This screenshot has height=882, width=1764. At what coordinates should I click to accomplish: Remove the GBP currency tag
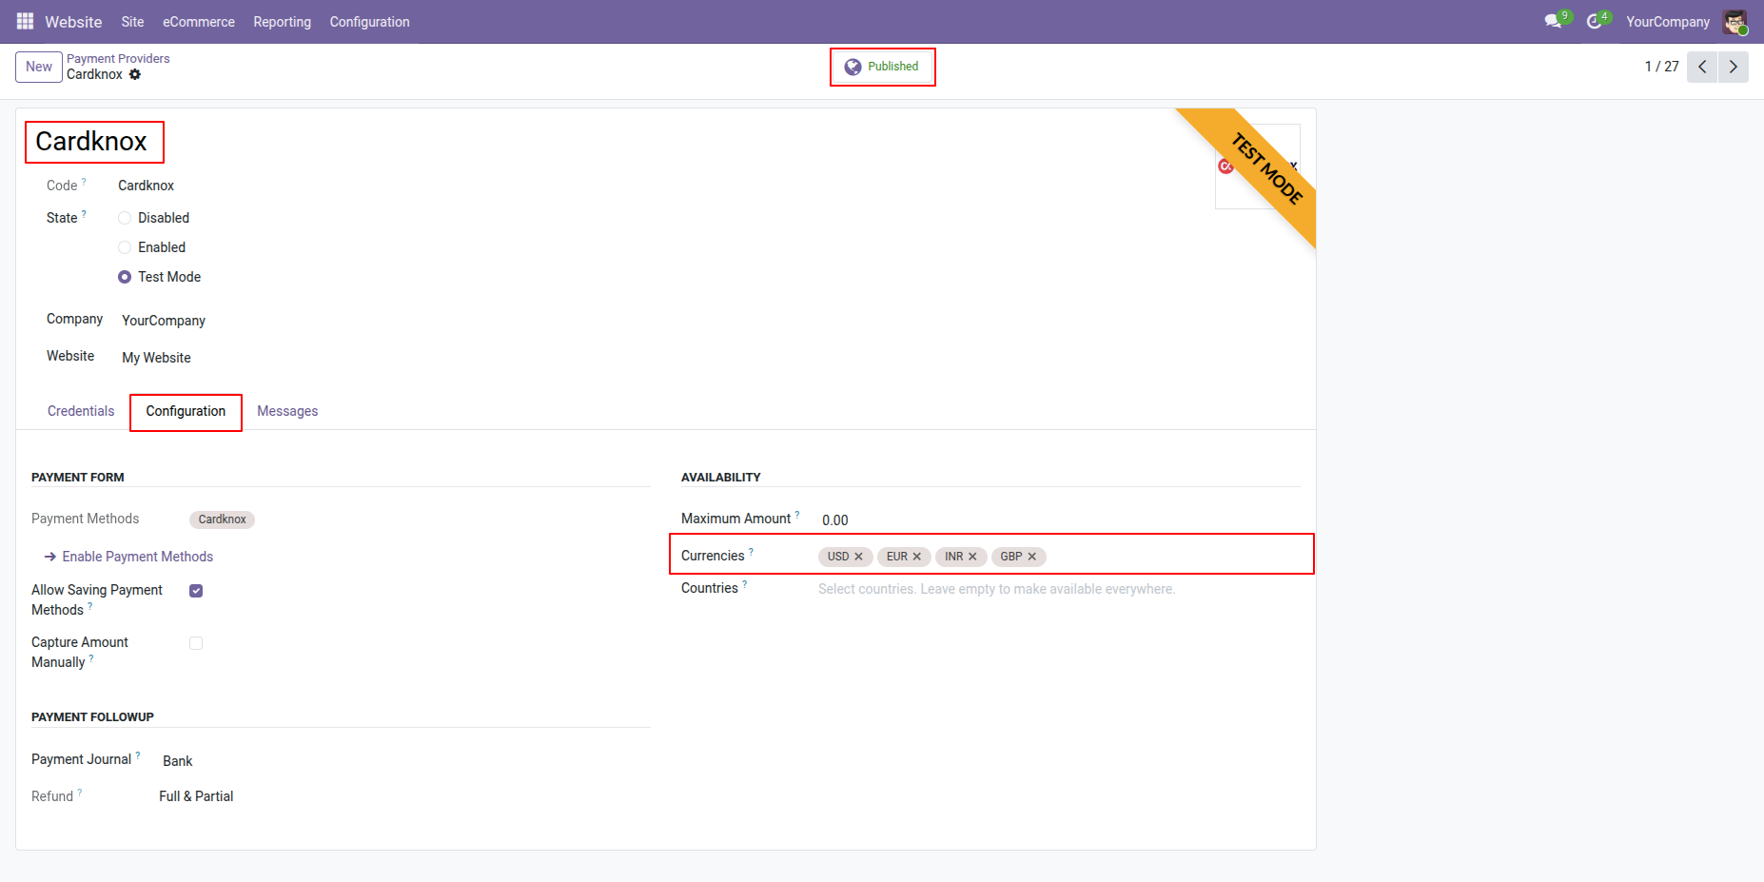click(1032, 557)
